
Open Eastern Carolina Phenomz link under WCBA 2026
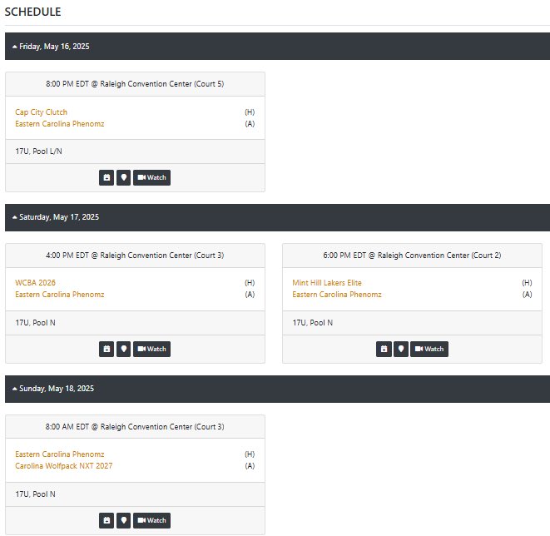click(60, 295)
